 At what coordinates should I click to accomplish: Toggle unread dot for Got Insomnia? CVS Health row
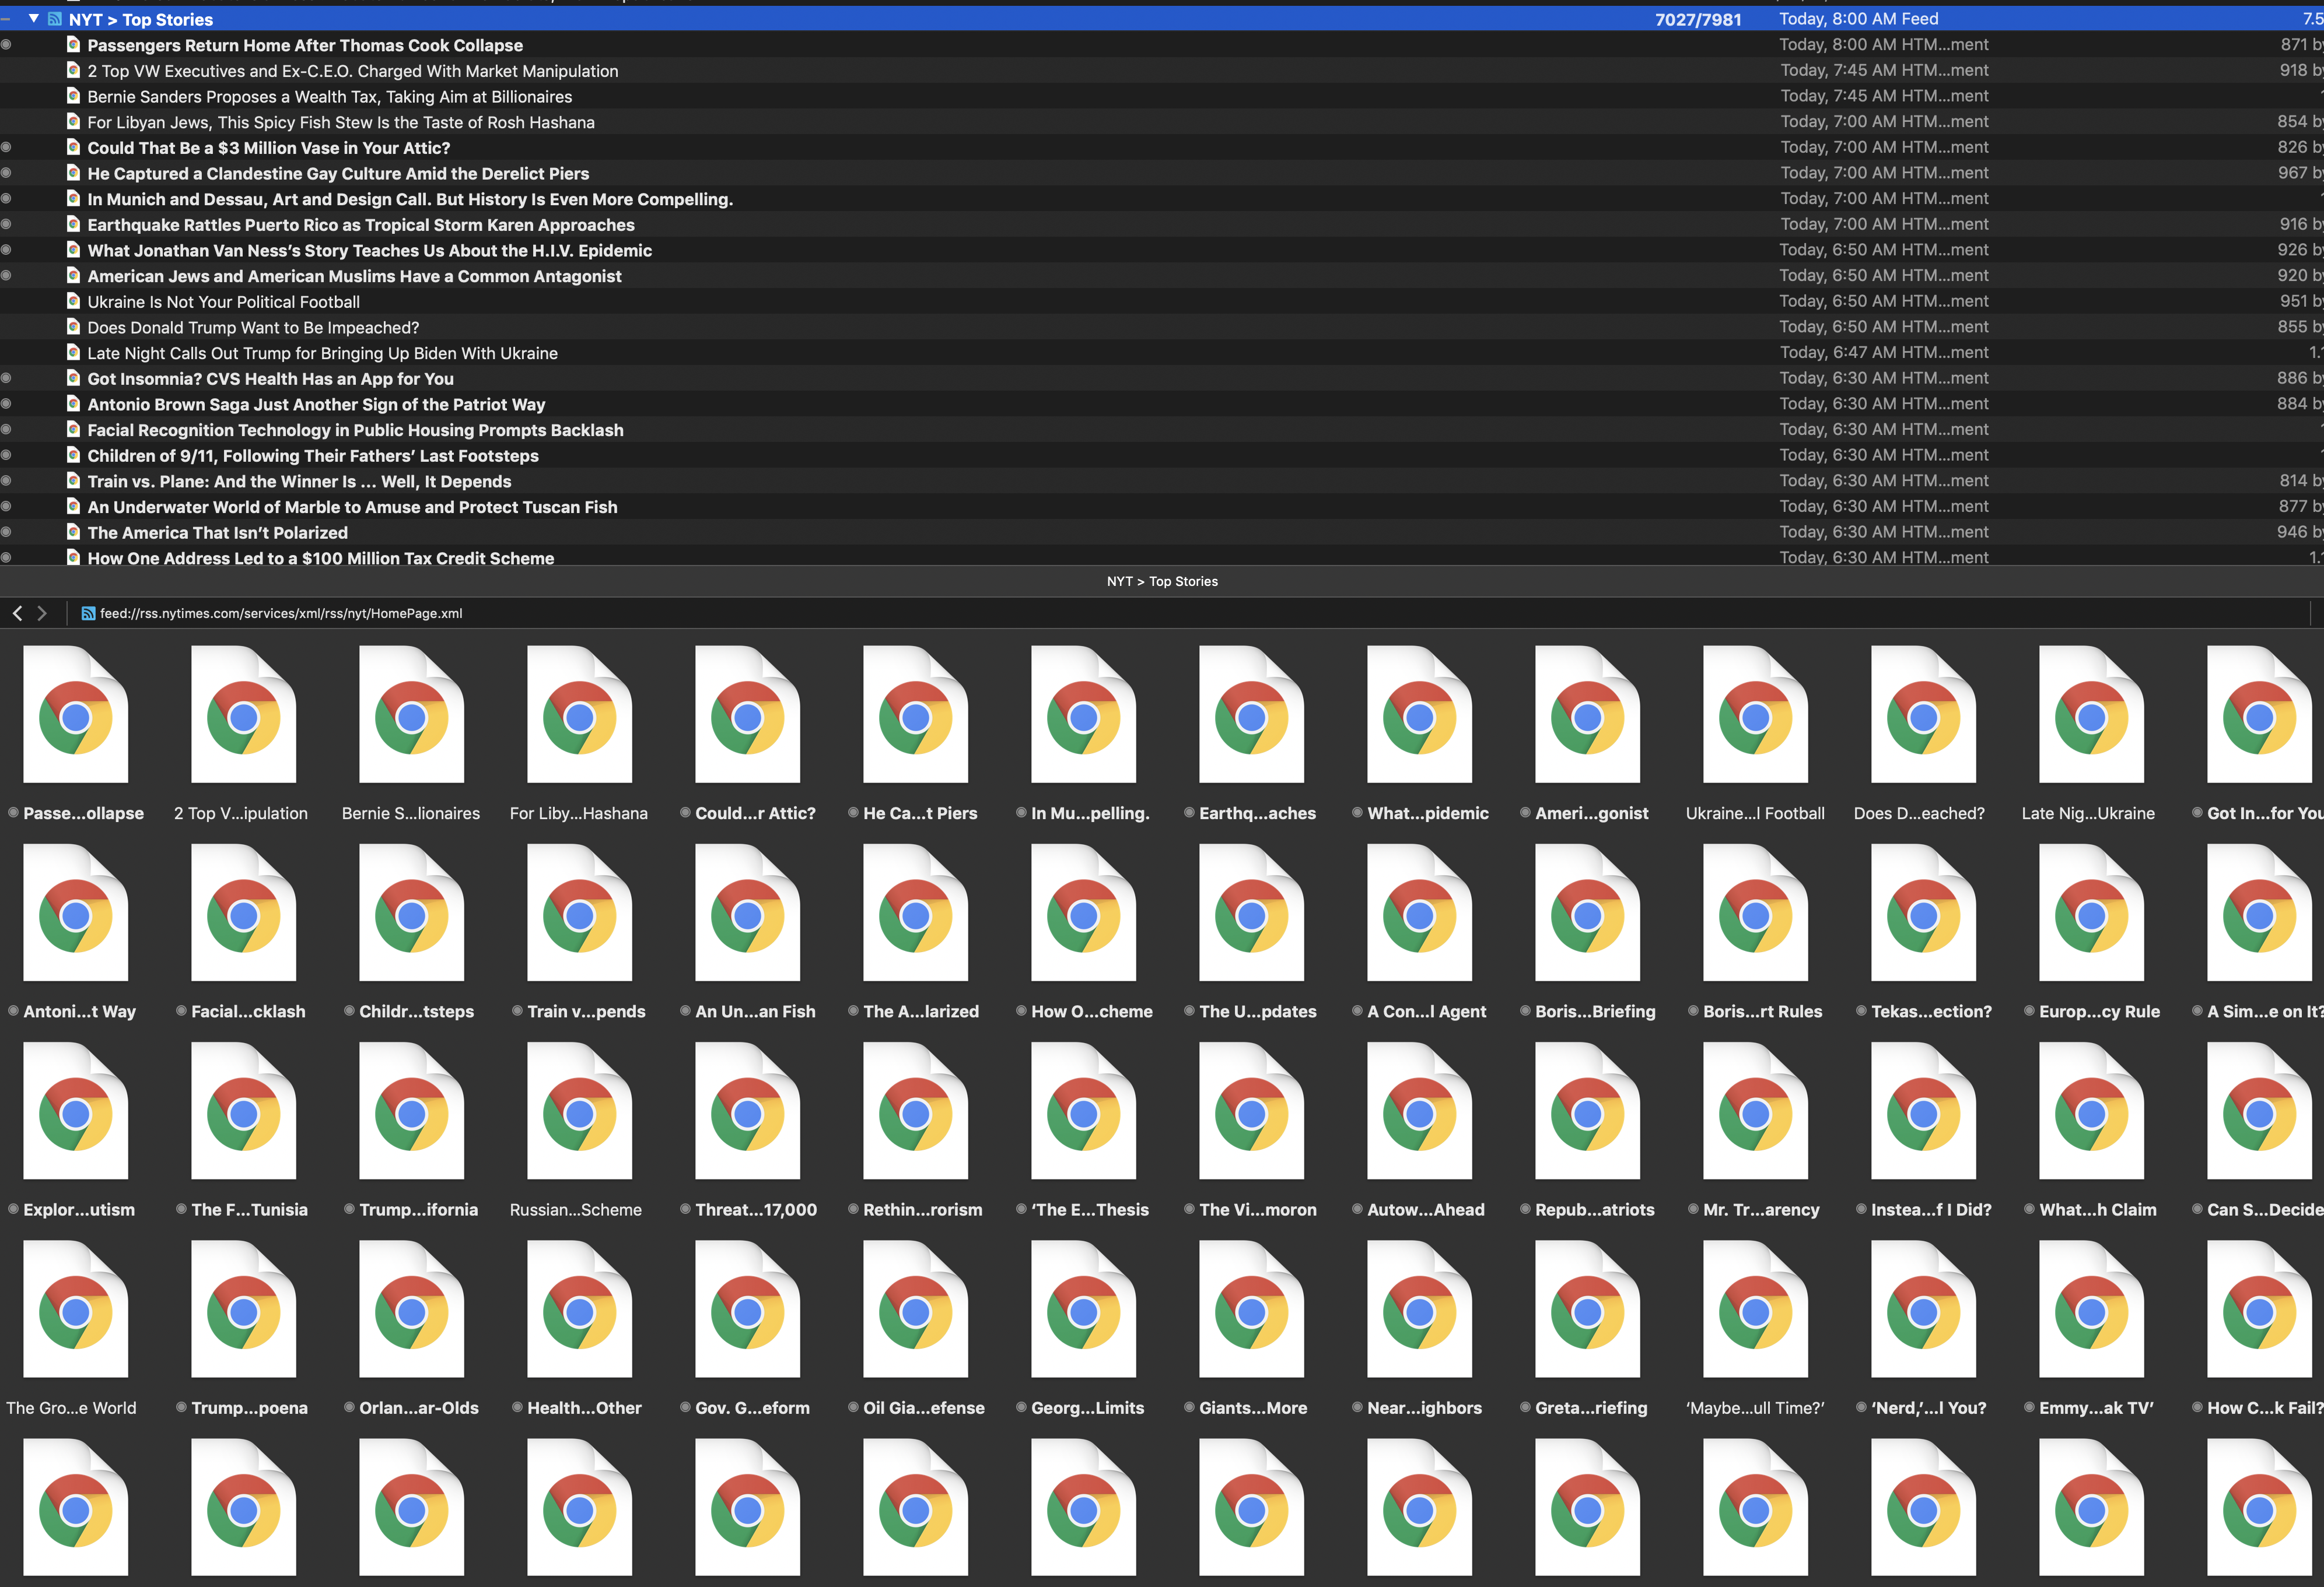6,378
